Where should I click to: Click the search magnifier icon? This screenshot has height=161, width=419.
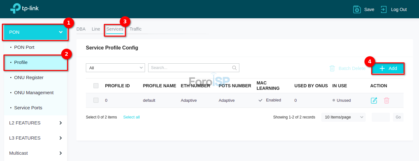pos(234,68)
